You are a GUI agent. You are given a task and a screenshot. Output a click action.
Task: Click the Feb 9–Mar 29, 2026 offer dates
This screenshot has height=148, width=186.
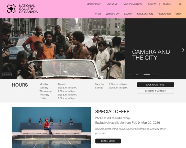coord(146,123)
